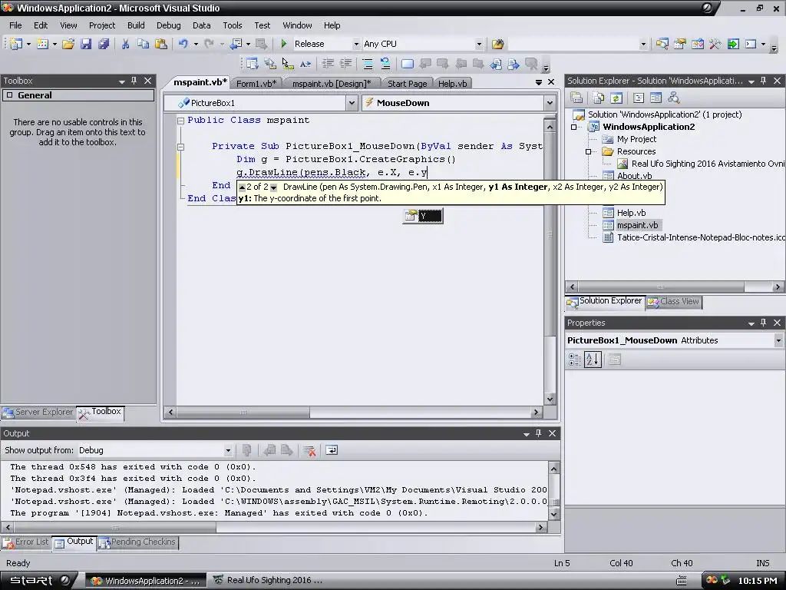786x590 pixels.
Task: Click the View Code icon in Solution Explorer
Action: [638, 98]
